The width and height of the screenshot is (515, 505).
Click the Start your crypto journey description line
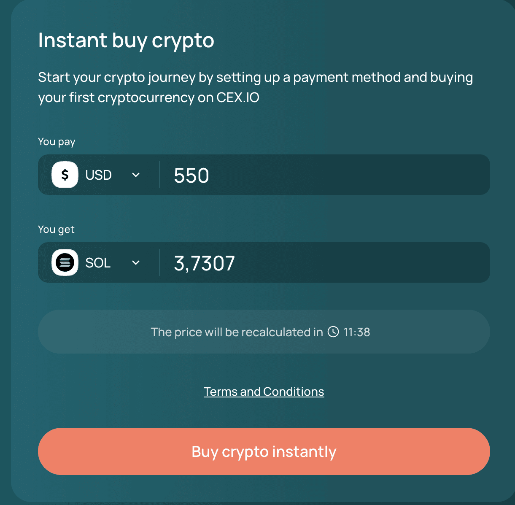(x=255, y=78)
